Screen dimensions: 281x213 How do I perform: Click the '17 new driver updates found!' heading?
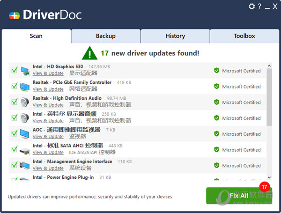point(150,53)
